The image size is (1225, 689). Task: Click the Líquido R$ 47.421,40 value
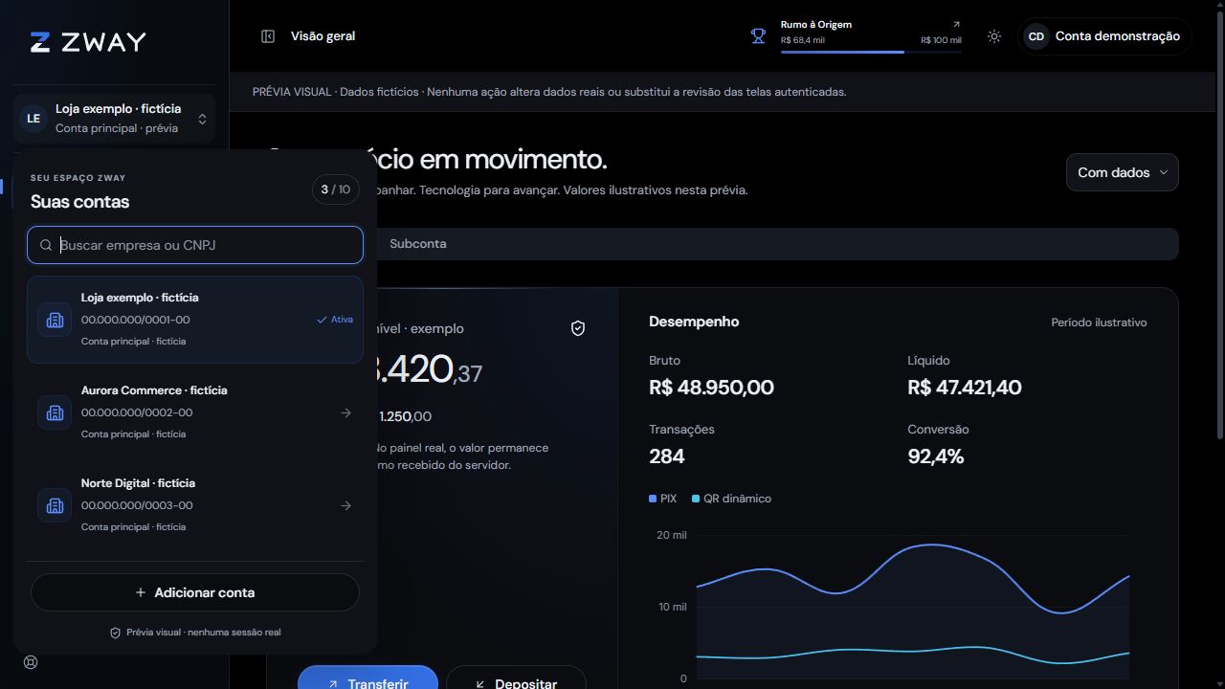coord(964,388)
